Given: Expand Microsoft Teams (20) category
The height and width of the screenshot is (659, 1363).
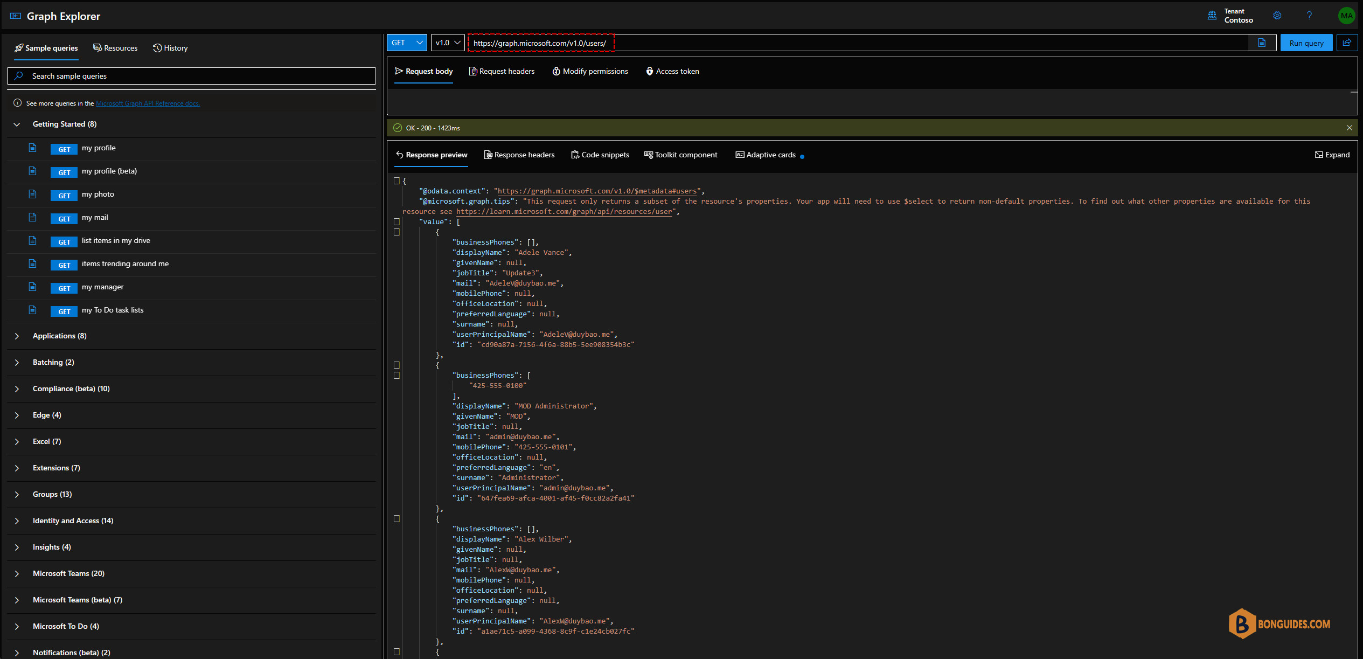Looking at the screenshot, I should [17, 574].
